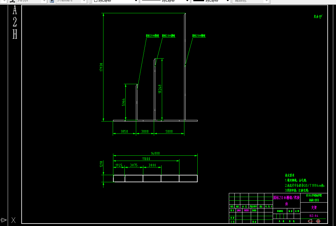
Task: Select the 5964 height dimension text
Action: 124,102
